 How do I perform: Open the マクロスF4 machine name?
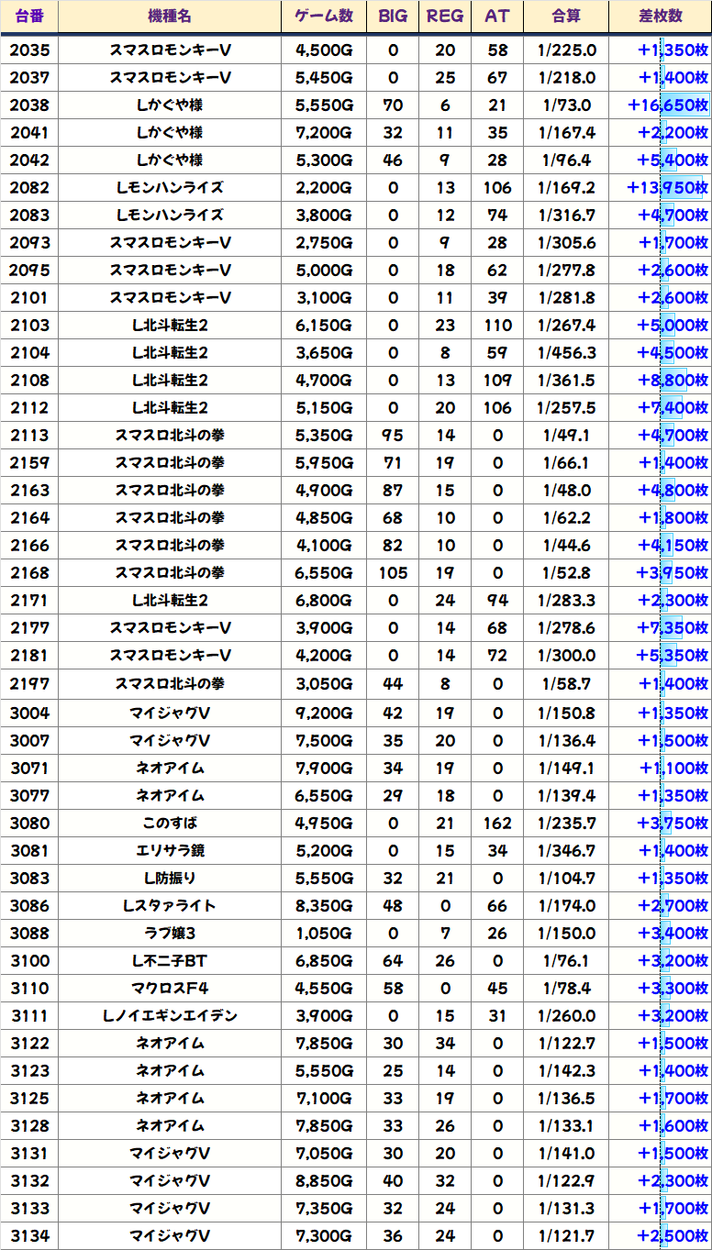(170, 989)
